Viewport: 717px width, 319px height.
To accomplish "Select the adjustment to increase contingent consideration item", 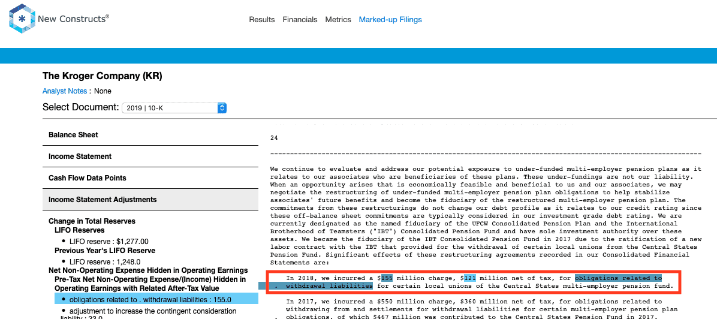I will [x=153, y=314].
